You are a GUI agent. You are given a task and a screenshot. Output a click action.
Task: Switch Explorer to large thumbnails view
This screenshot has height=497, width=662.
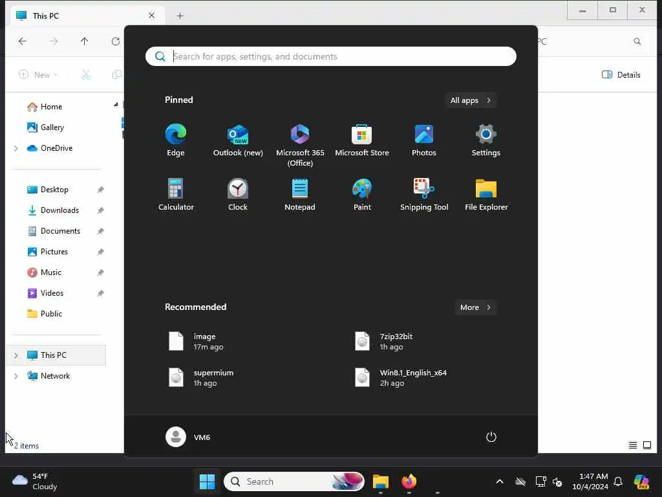click(x=646, y=445)
